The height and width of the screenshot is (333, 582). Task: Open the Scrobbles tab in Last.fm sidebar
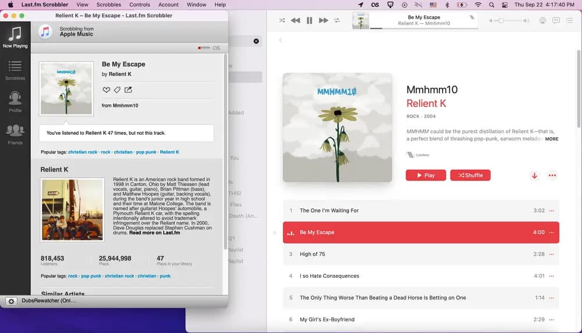point(15,70)
